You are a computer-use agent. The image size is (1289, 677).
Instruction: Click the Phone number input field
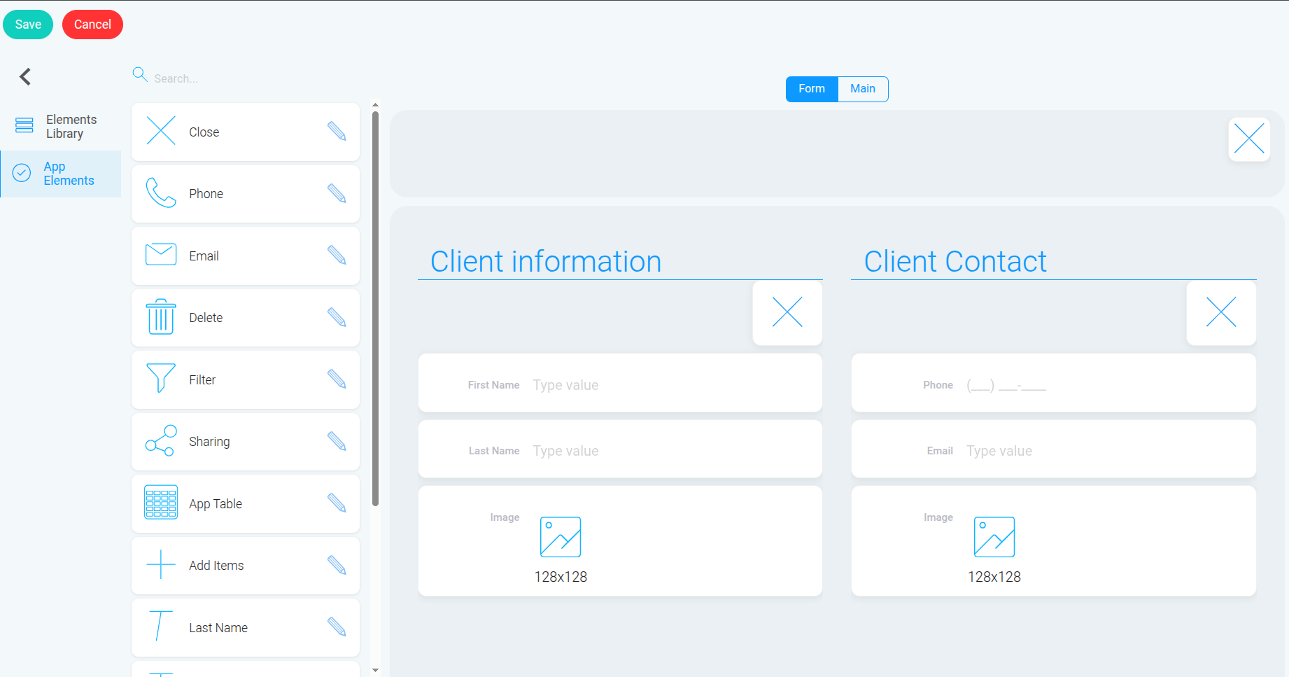point(1053,383)
